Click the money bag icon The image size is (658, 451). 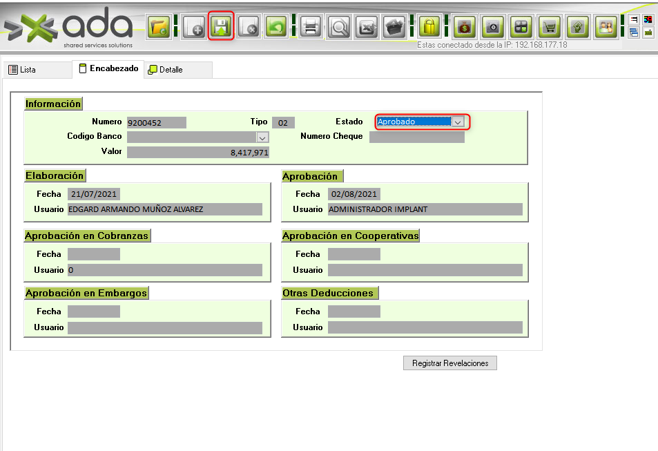click(465, 27)
